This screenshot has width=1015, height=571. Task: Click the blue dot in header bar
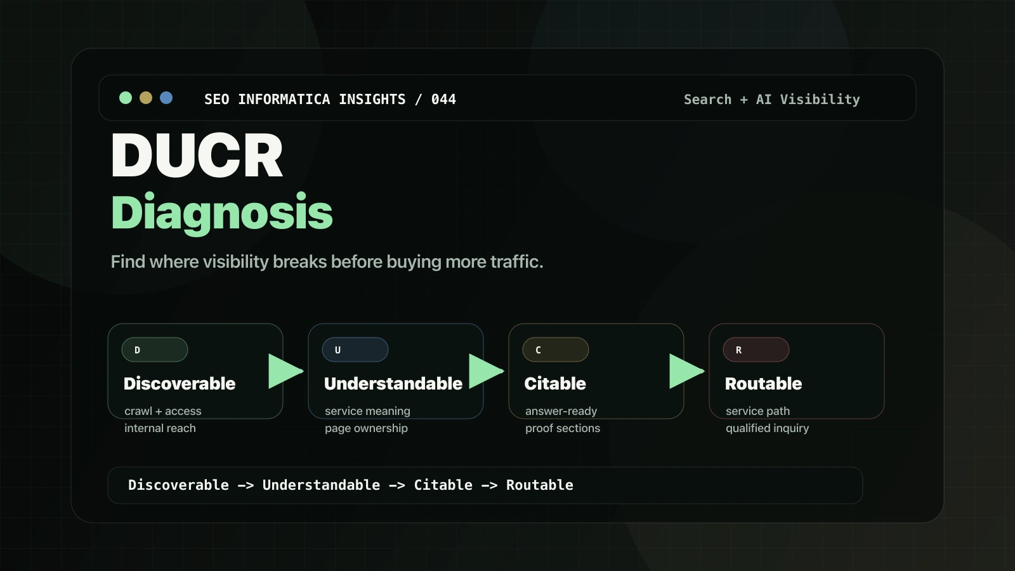click(x=166, y=98)
